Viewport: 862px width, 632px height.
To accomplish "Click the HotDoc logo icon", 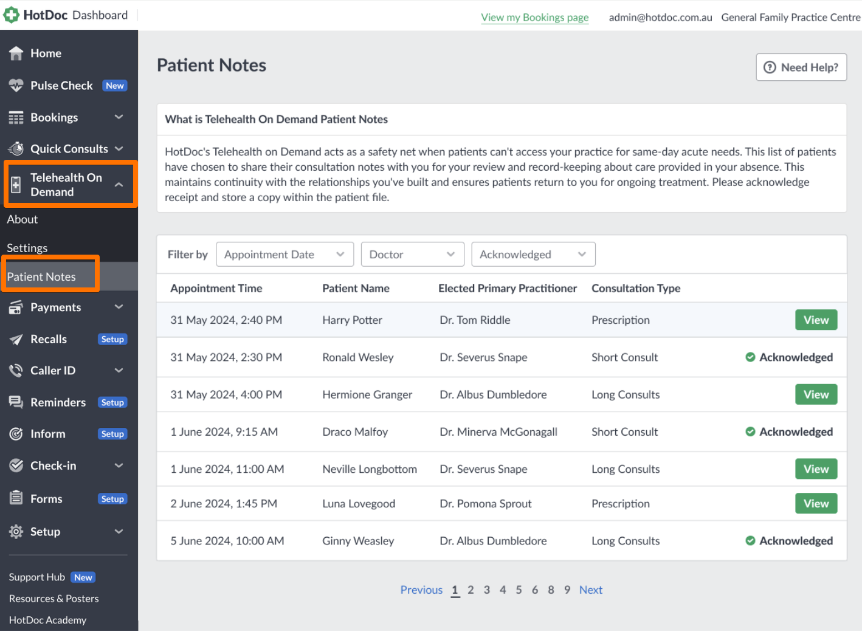I will click(x=12, y=14).
